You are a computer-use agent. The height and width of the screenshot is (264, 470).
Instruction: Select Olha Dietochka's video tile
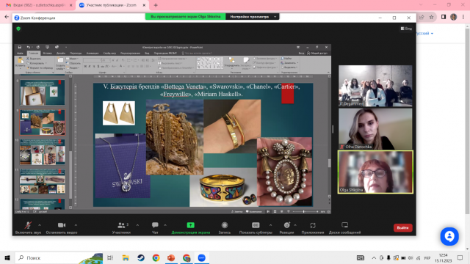375,129
